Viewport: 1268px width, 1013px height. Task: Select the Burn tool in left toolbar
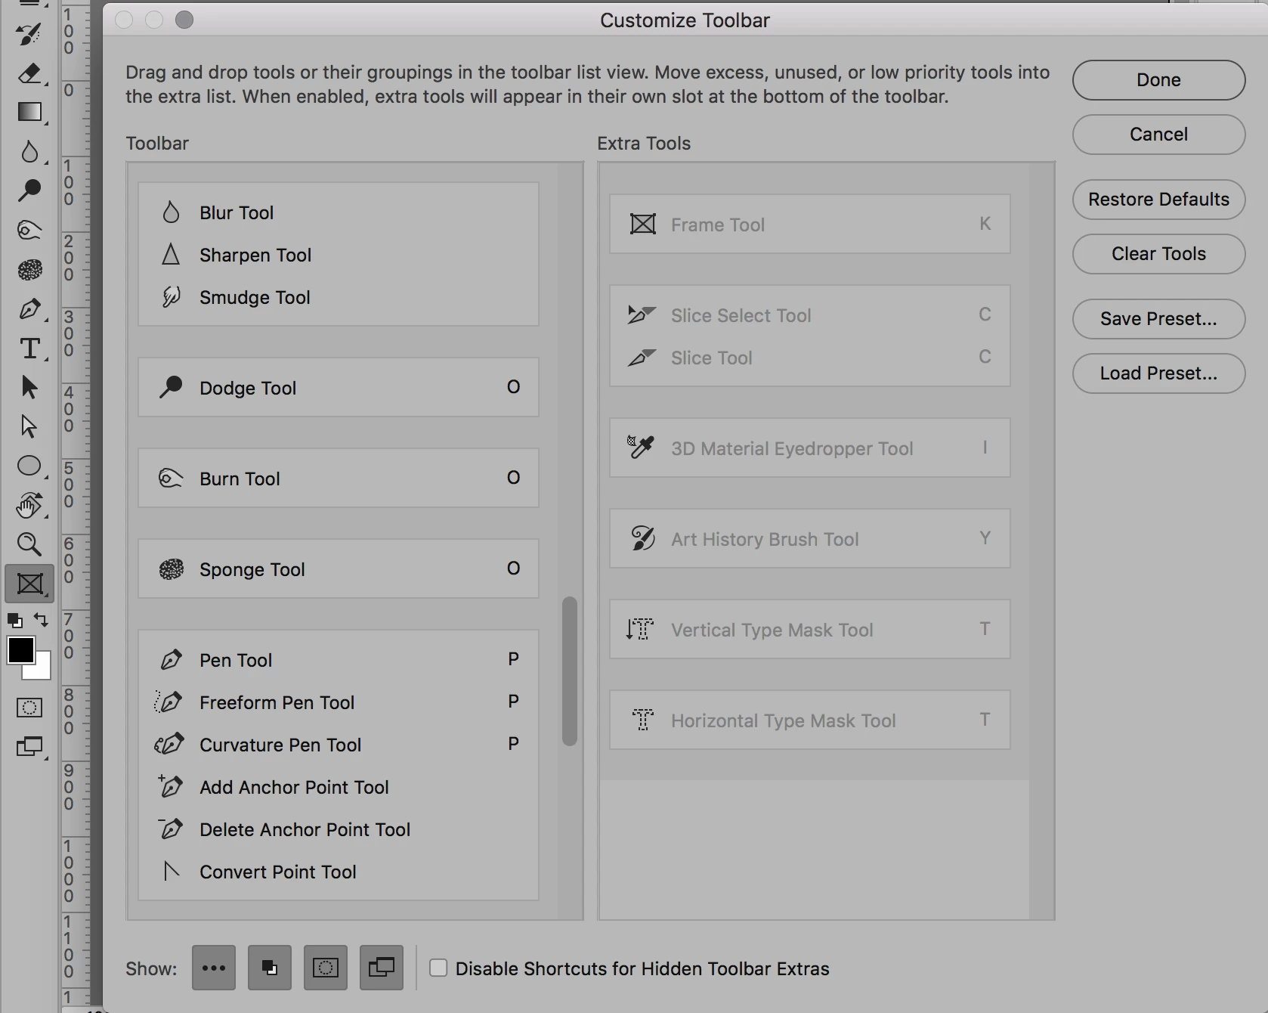click(x=29, y=230)
